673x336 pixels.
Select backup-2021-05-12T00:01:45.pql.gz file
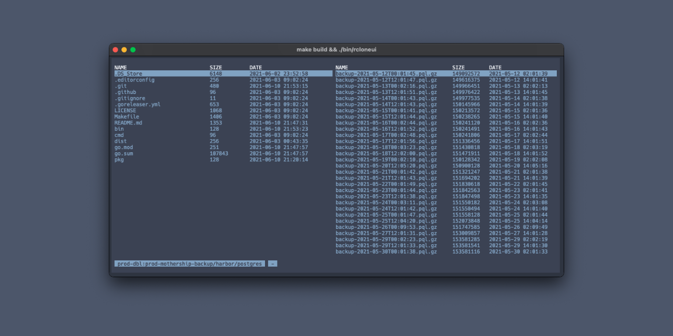coord(386,74)
